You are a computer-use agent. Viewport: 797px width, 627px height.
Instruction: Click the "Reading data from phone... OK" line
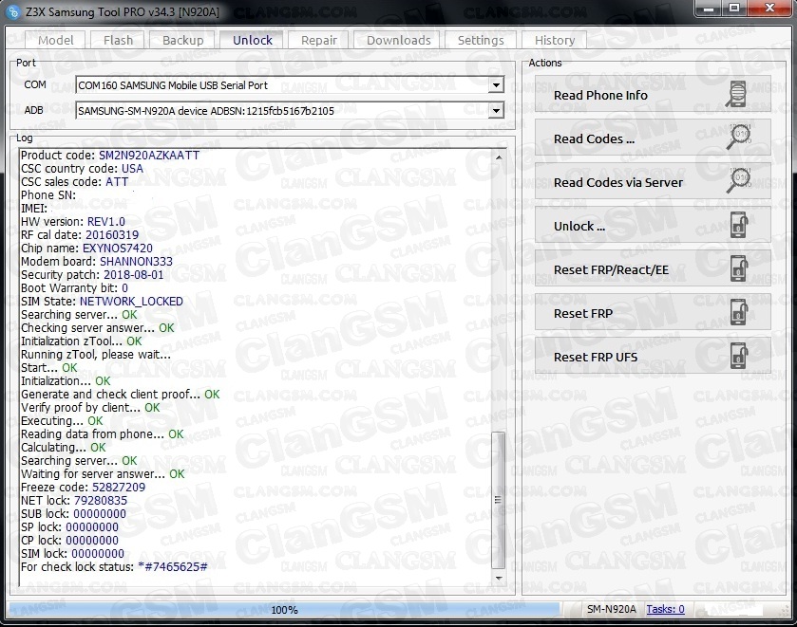click(x=103, y=434)
